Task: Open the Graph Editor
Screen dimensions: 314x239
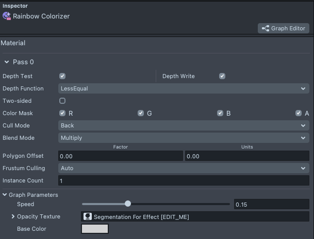Action: [284, 28]
